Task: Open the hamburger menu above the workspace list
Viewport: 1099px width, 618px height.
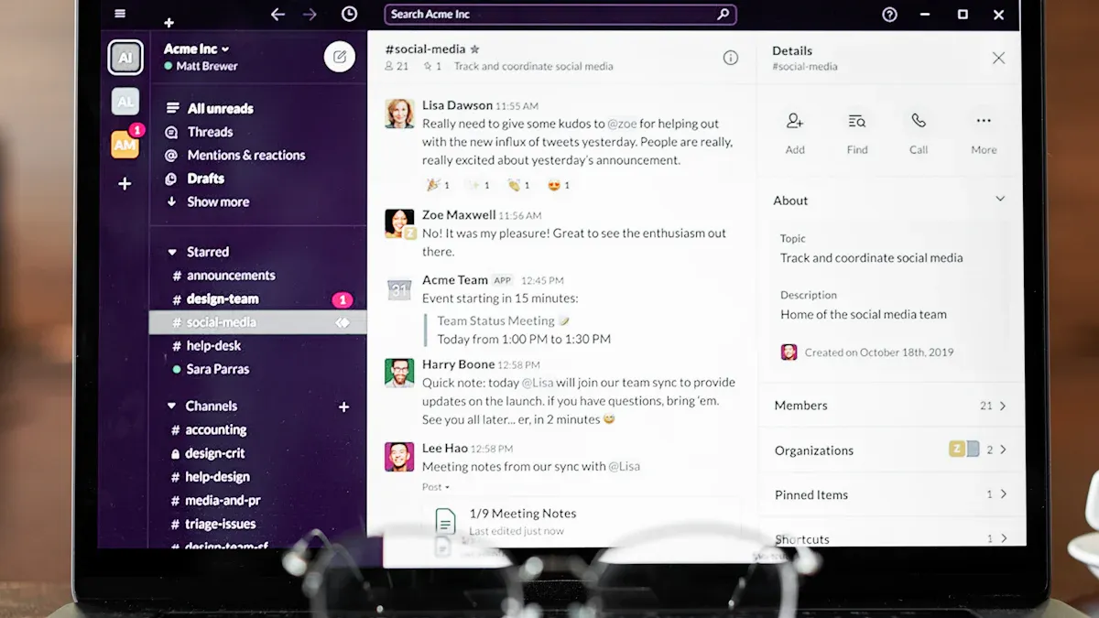Action: coord(120,14)
